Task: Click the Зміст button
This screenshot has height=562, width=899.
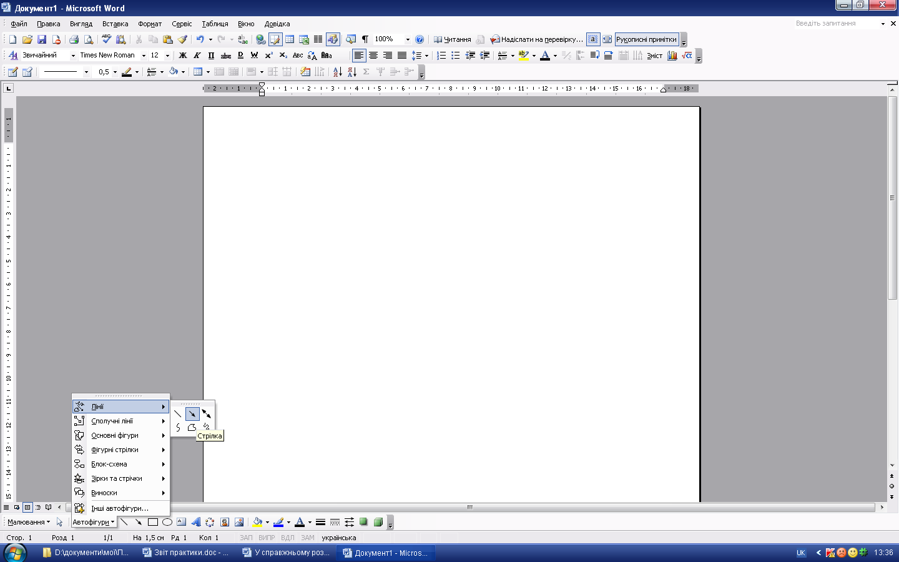Action: (x=654, y=56)
